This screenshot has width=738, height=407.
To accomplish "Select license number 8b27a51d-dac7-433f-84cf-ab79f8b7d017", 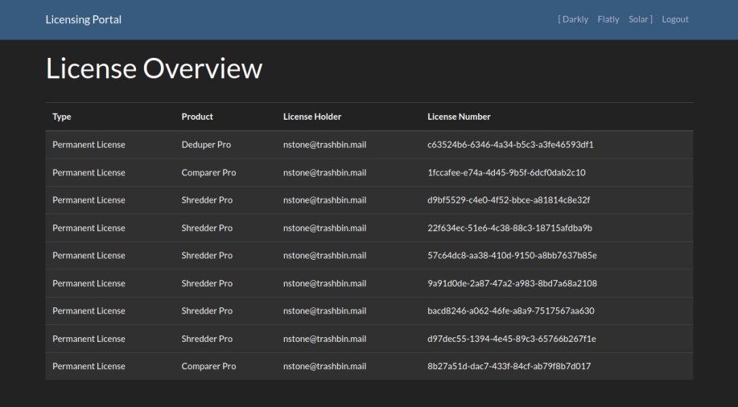I will tap(509, 366).
